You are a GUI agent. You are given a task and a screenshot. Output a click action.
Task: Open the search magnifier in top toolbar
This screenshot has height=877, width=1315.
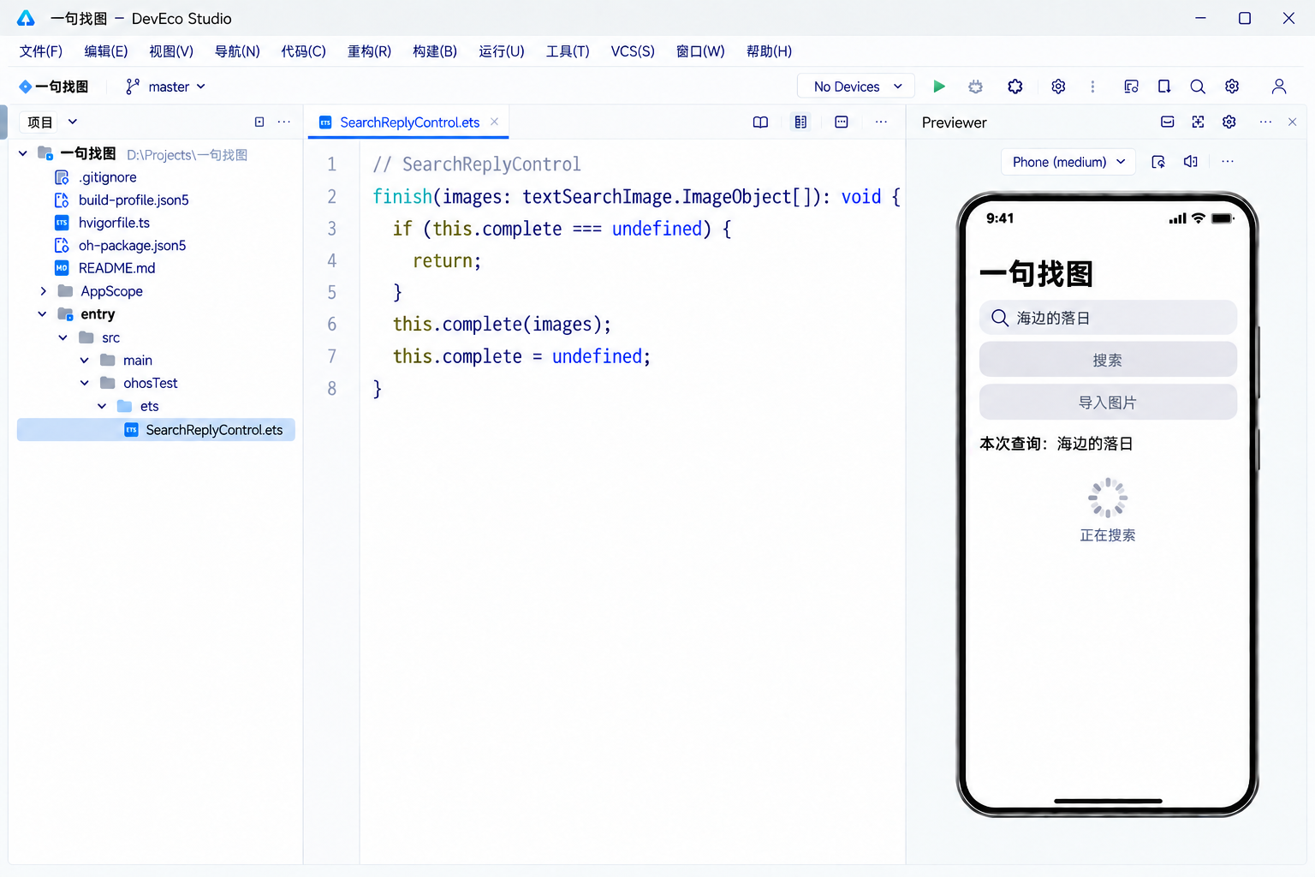click(1198, 87)
